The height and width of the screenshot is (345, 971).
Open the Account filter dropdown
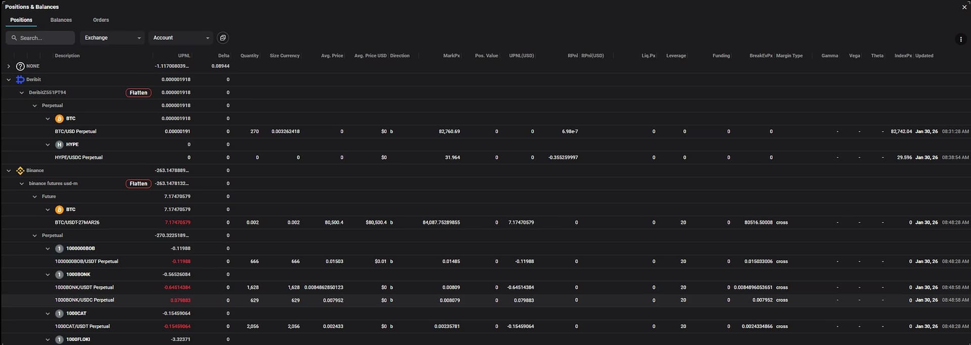[x=181, y=38]
